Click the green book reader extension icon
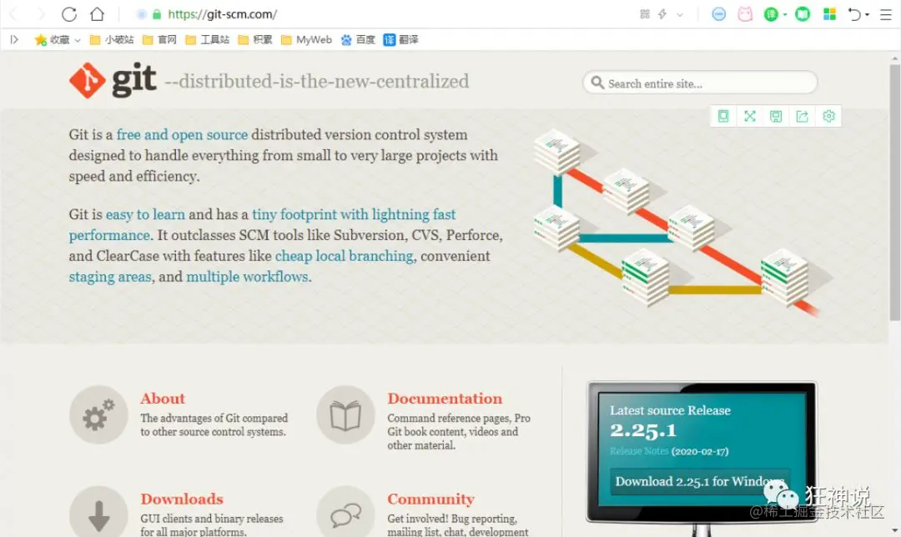The width and height of the screenshot is (901, 537). [803, 14]
